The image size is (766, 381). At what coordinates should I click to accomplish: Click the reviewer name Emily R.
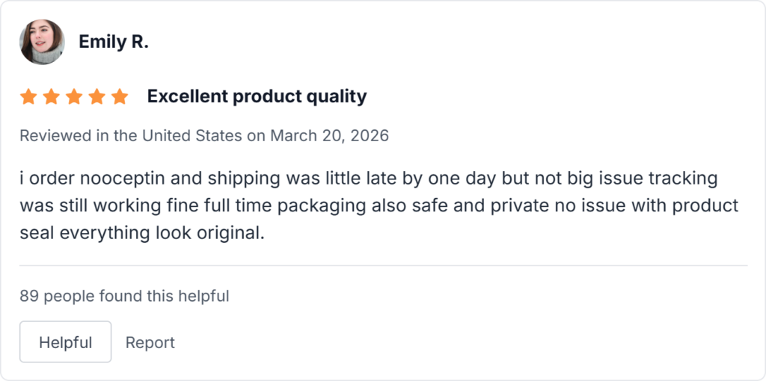[x=114, y=42]
